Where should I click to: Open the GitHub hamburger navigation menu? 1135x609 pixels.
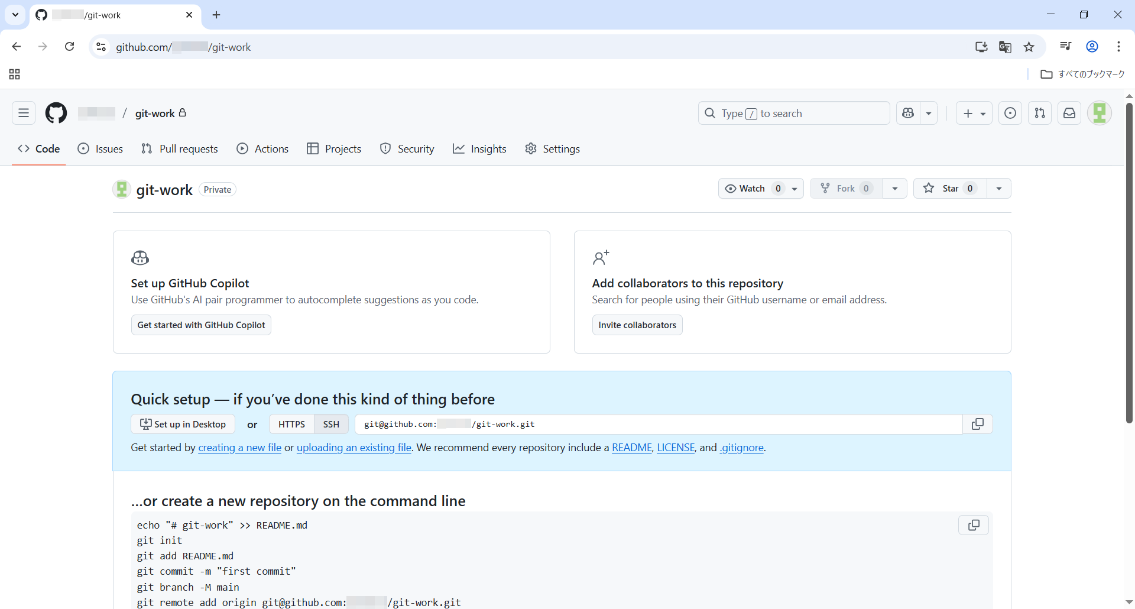24,113
